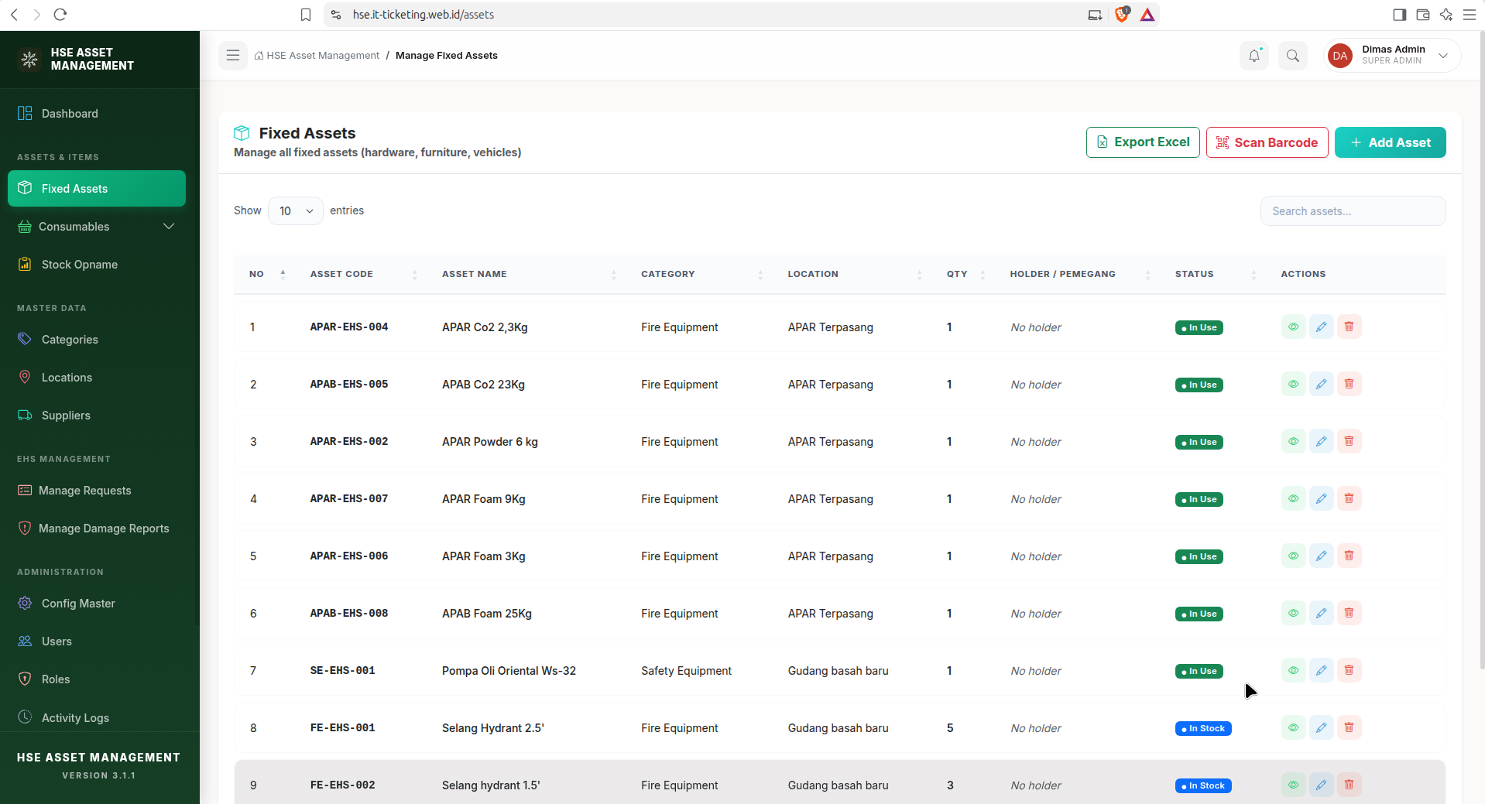Delete the APAB Foam 25Kg asset
Screen dimensions: 1485x804
click(1349, 614)
